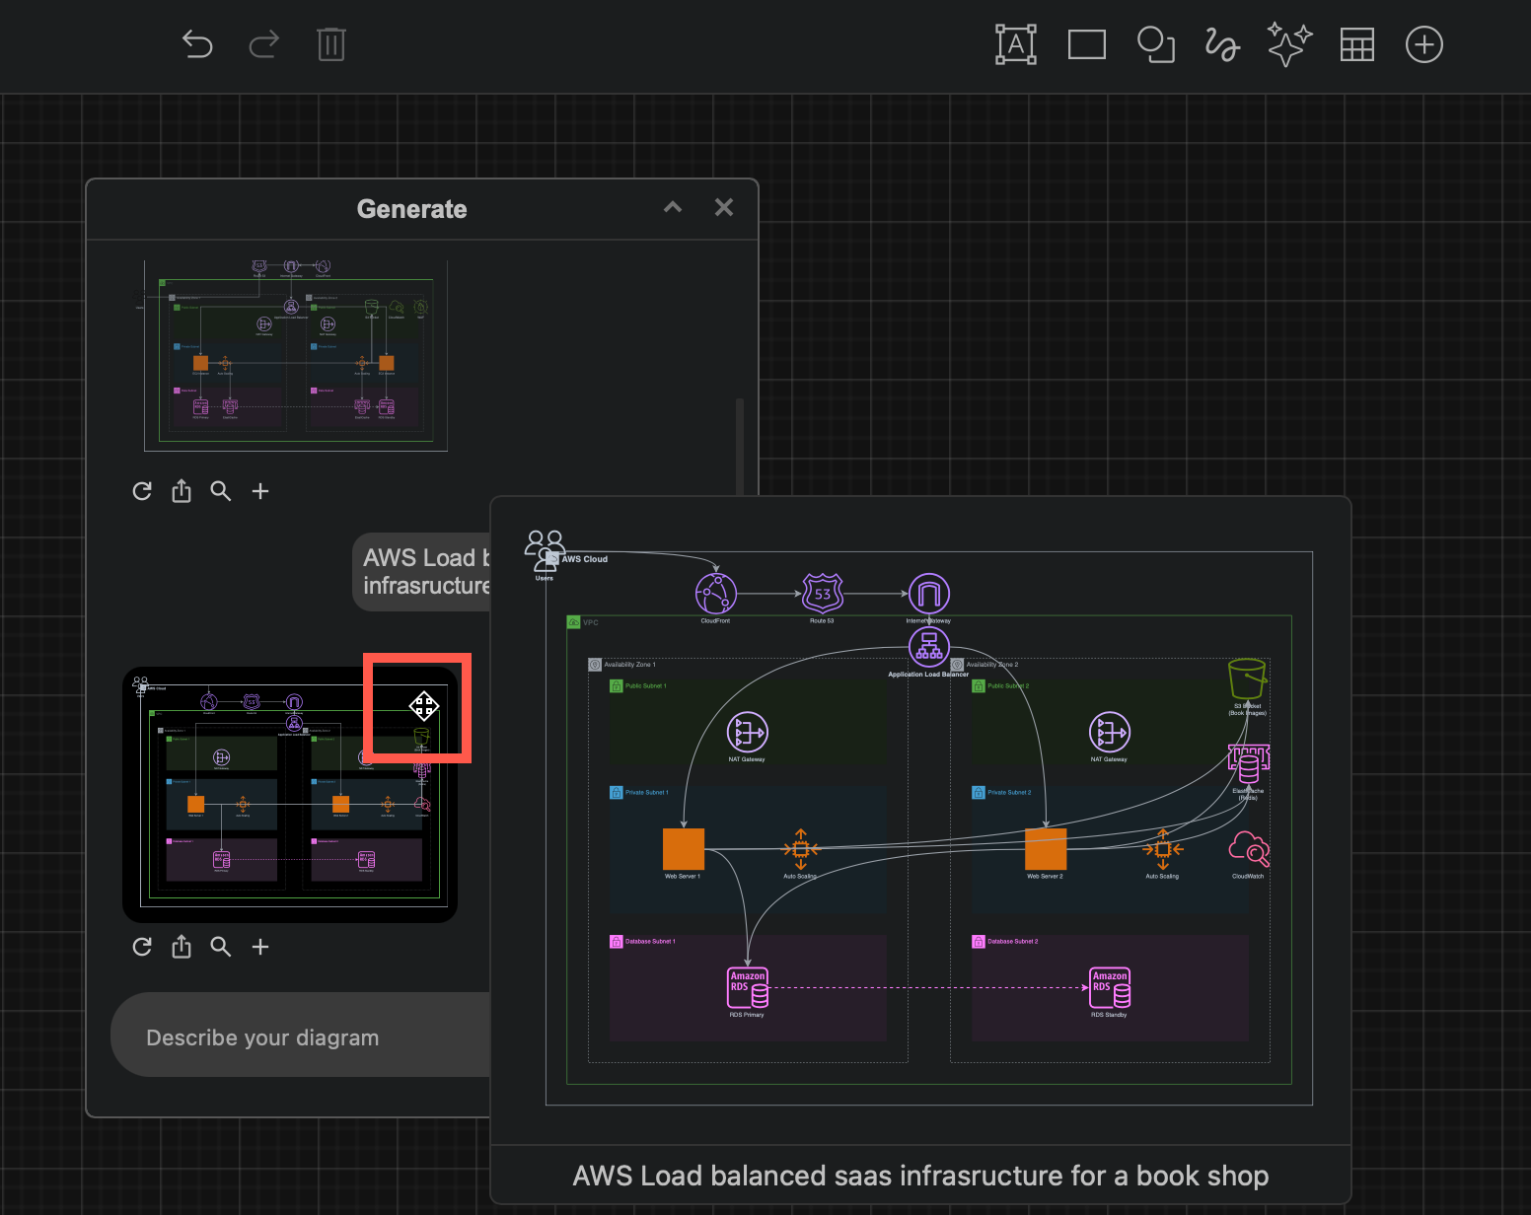The width and height of the screenshot is (1531, 1215).
Task: Select the text tool in the toolbar
Action: tap(1015, 43)
